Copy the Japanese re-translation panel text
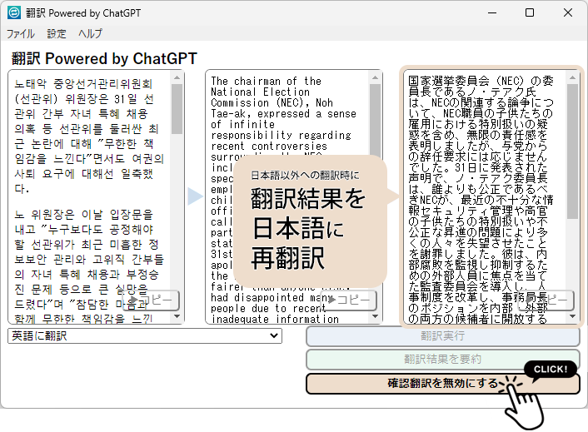 (x=546, y=300)
